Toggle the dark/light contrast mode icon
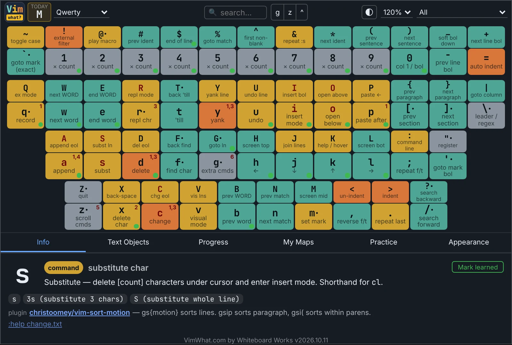The height and width of the screenshot is (345, 512). (x=369, y=12)
